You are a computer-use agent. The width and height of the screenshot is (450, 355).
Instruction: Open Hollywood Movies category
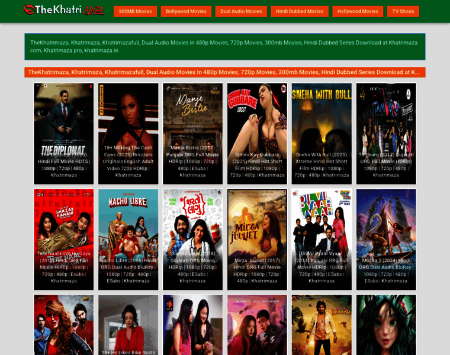click(358, 11)
